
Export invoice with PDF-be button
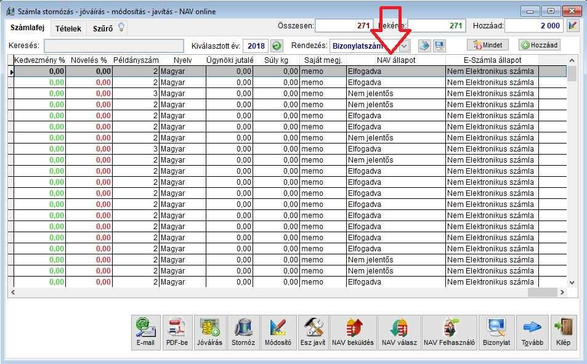click(x=177, y=332)
